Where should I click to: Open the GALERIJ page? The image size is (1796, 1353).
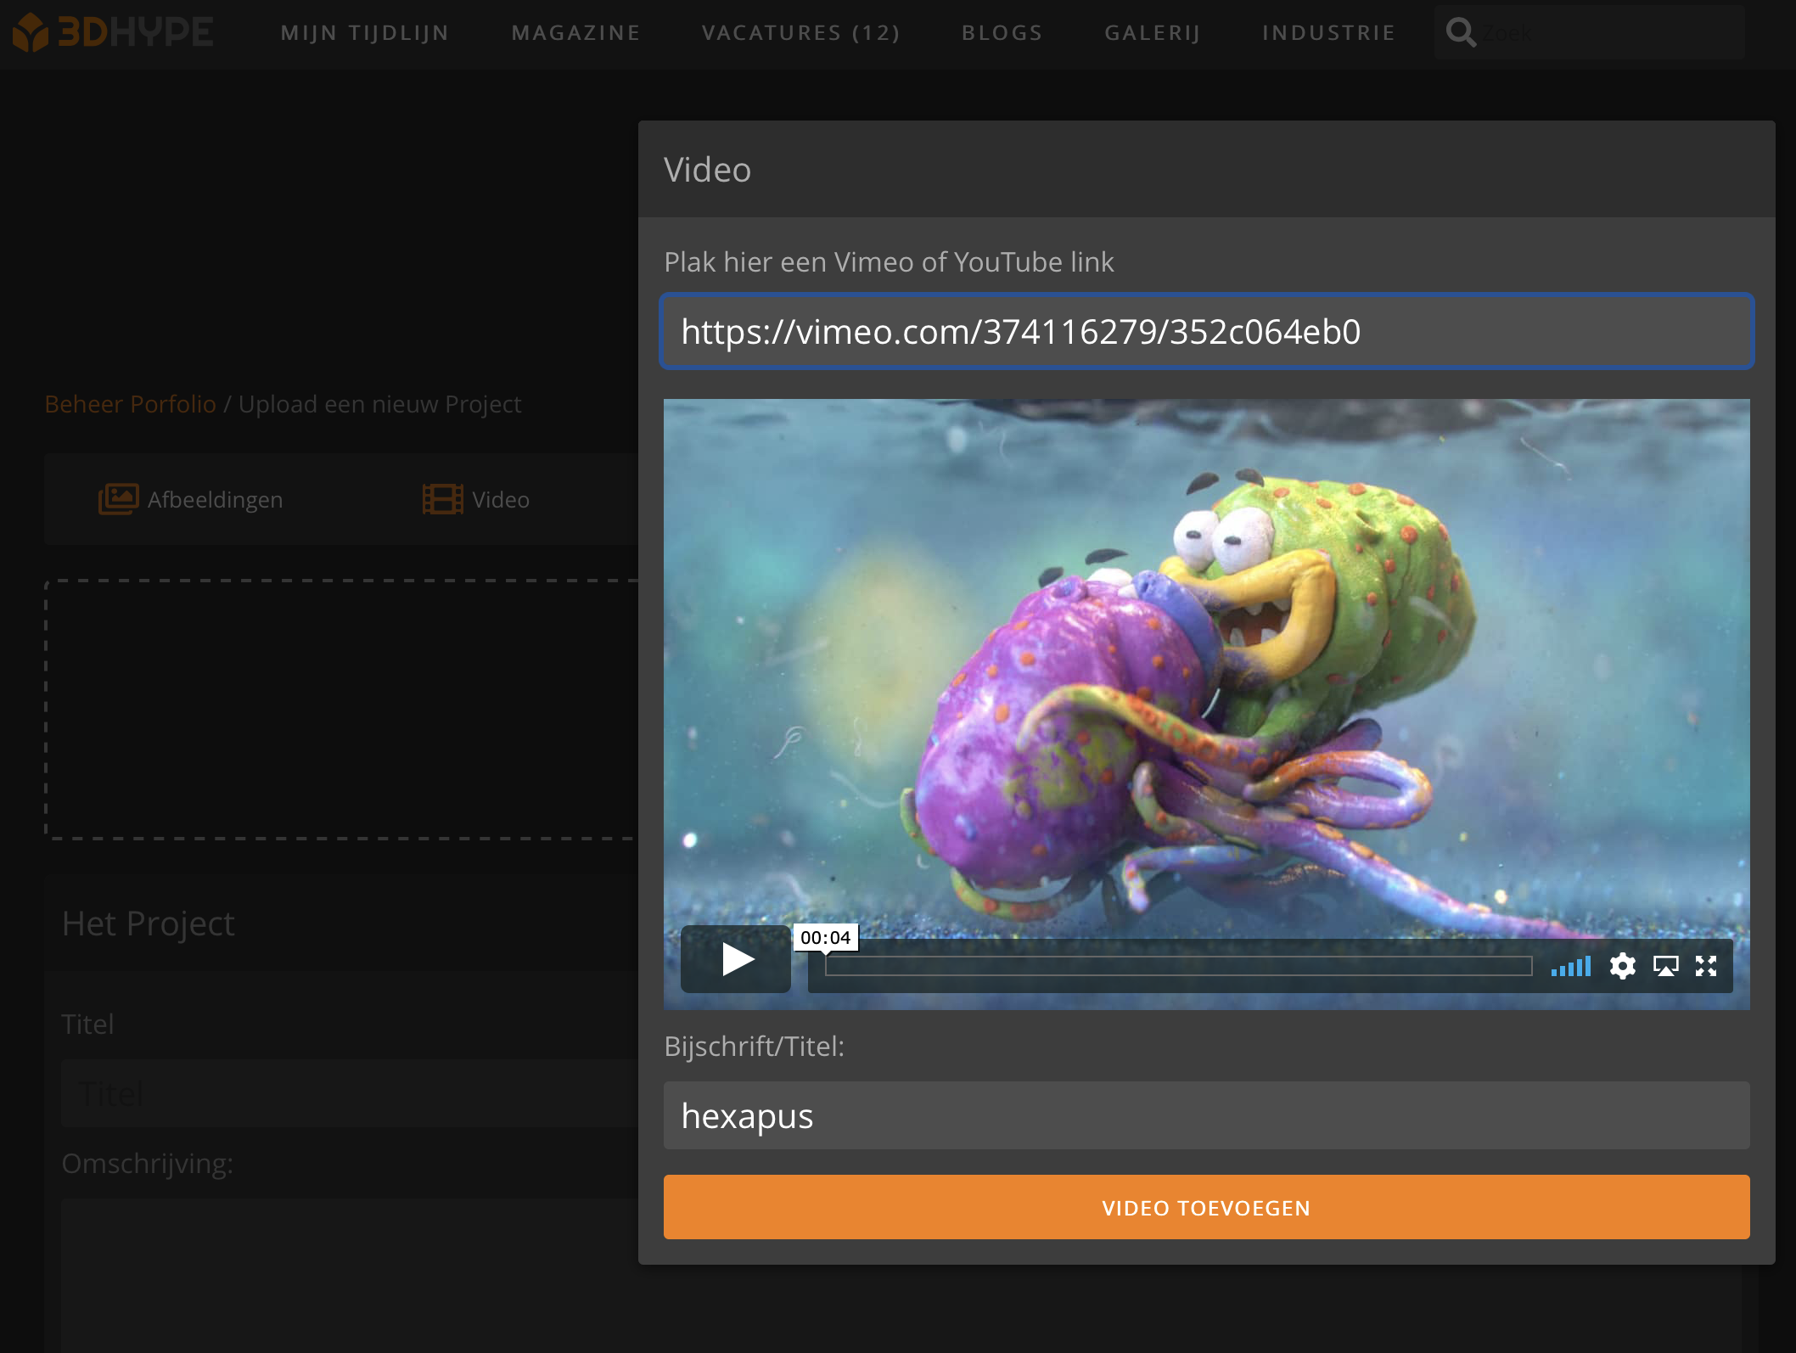(x=1152, y=33)
